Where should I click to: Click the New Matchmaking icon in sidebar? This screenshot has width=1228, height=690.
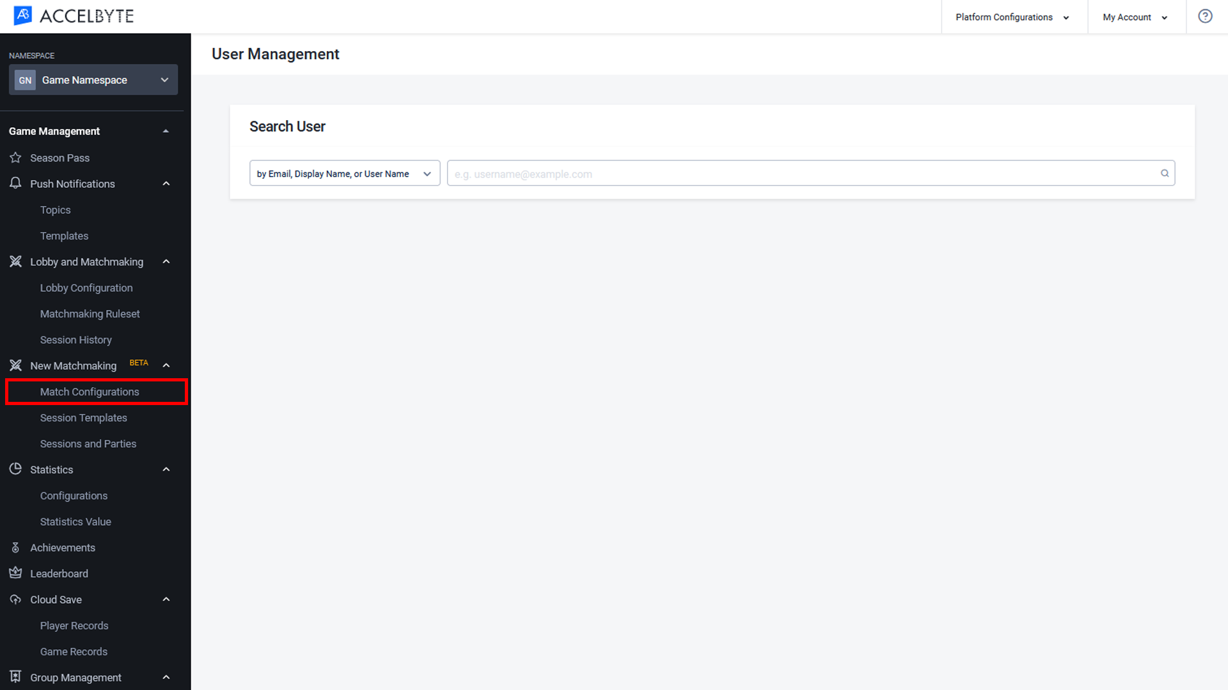(x=14, y=365)
